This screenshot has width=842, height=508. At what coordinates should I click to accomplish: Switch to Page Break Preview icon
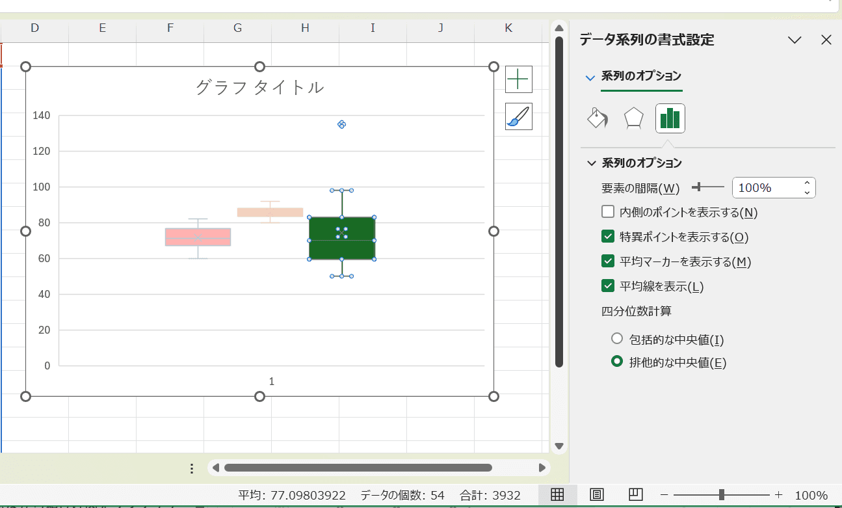(x=636, y=495)
